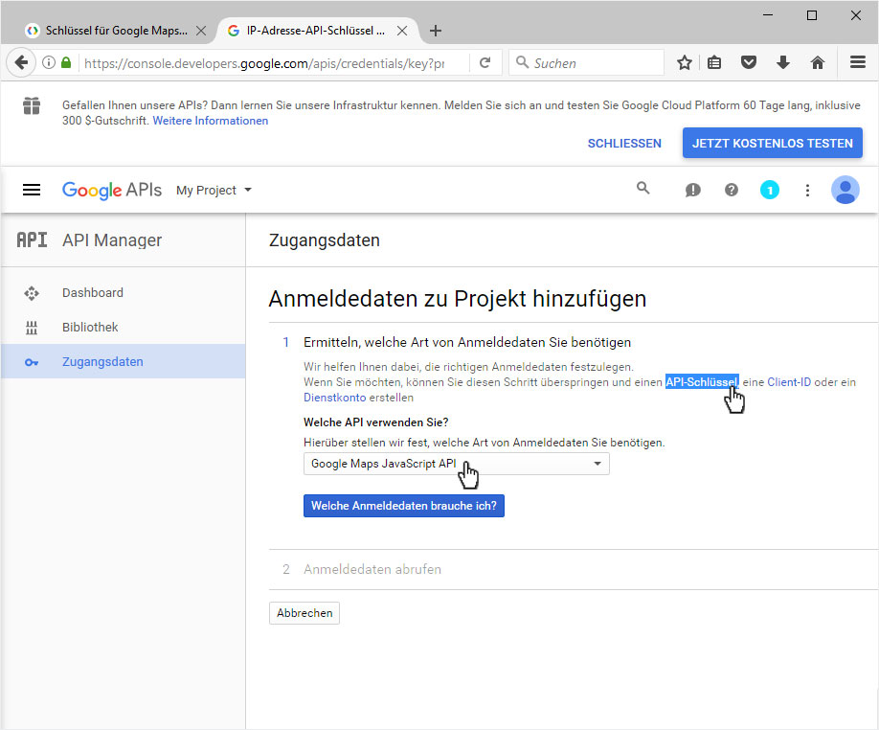Click JETZT KOSTENLOS TESTEN button
Viewport: 879px width, 730px height.
pos(772,143)
